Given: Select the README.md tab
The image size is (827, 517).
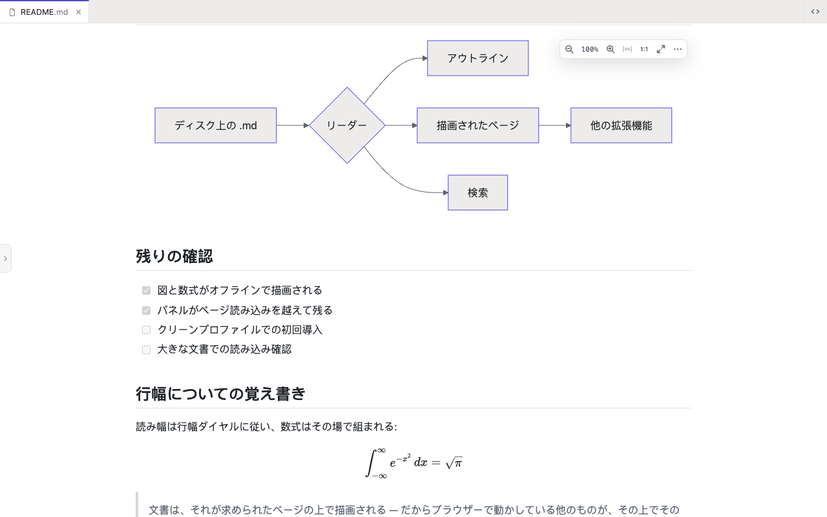Looking at the screenshot, I should (x=45, y=12).
